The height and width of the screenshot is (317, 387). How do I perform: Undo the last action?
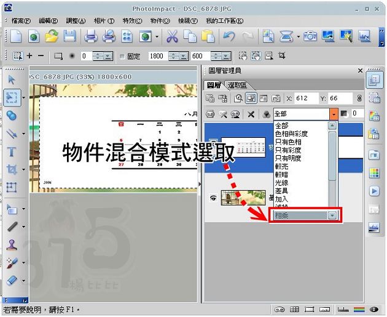tap(229, 36)
